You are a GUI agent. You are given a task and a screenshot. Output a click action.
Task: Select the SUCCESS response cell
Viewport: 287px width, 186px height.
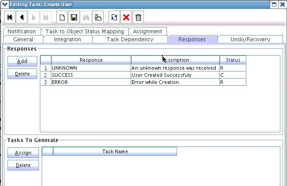pos(91,75)
